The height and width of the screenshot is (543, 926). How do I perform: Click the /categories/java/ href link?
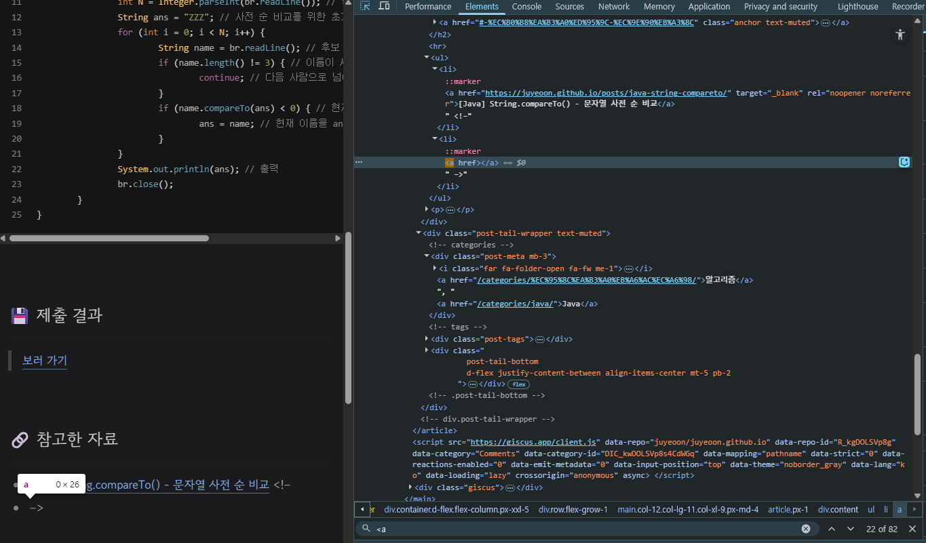(x=516, y=304)
